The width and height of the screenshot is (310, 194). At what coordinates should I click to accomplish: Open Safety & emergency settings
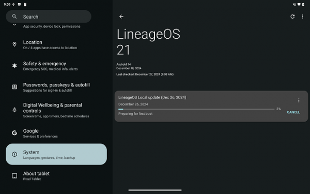56,66
